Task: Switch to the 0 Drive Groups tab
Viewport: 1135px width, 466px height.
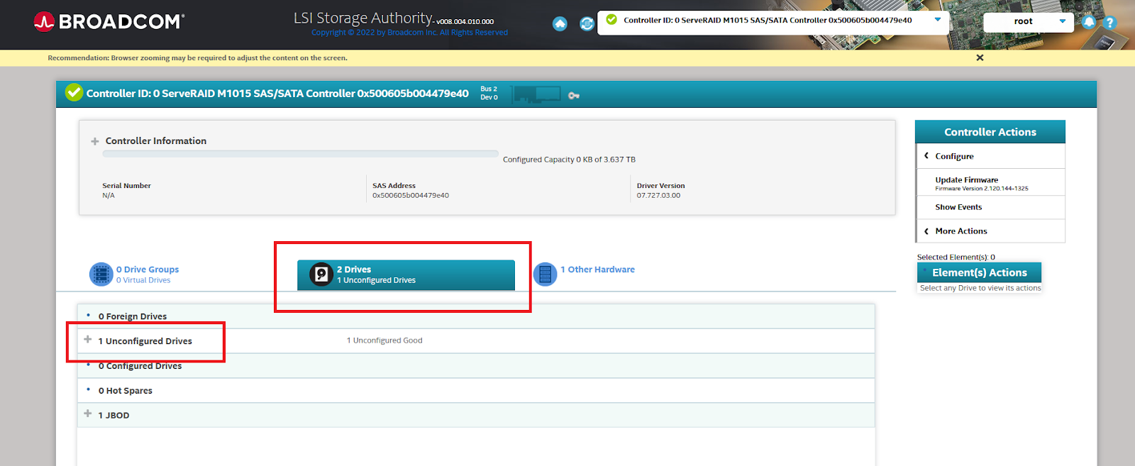Action: [x=148, y=274]
